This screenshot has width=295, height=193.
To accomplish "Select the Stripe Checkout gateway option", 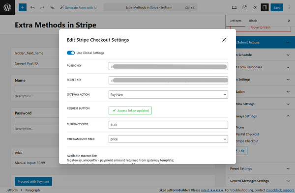I will pyautogui.click(x=247, y=141).
